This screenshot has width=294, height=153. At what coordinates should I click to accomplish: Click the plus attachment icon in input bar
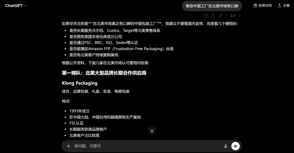point(68,146)
